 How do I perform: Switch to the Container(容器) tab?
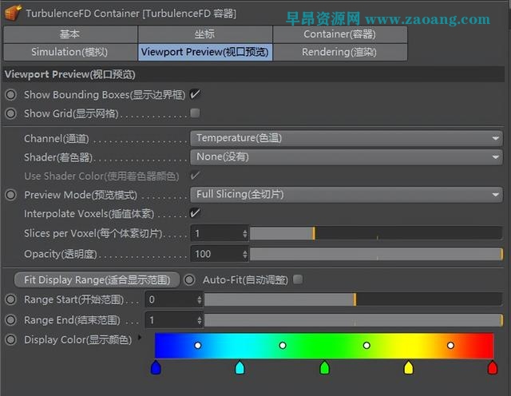[x=340, y=34]
